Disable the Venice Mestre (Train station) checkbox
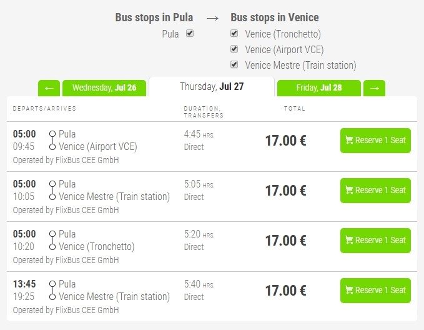The width and height of the screenshot is (424, 330). click(234, 64)
